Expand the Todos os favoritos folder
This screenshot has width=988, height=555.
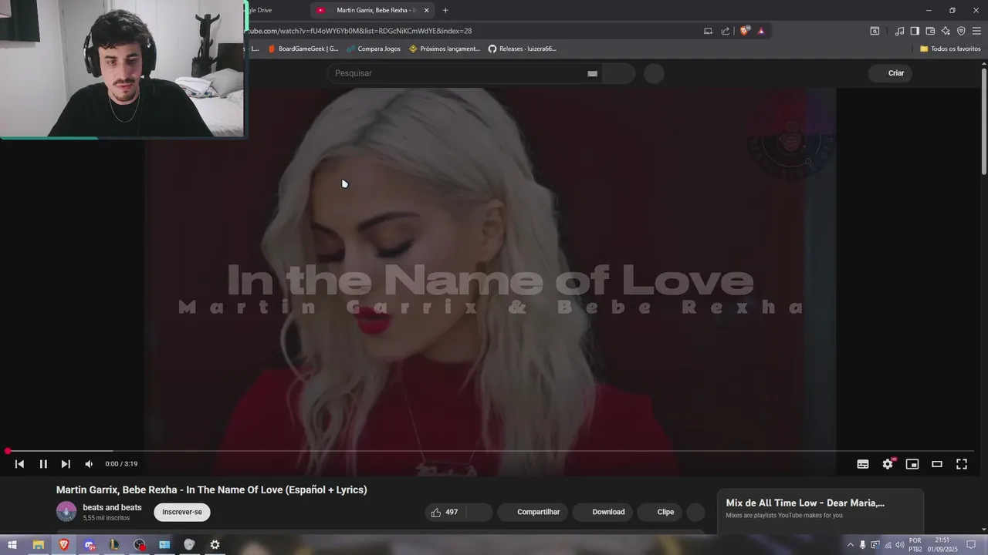(950, 49)
